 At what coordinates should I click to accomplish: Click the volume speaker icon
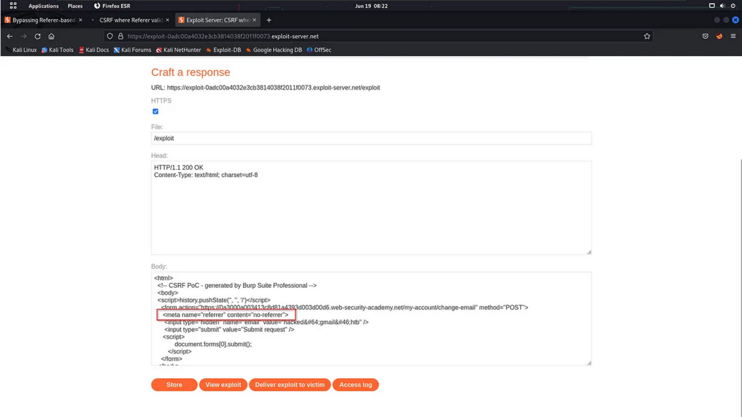pyautogui.click(x=722, y=6)
